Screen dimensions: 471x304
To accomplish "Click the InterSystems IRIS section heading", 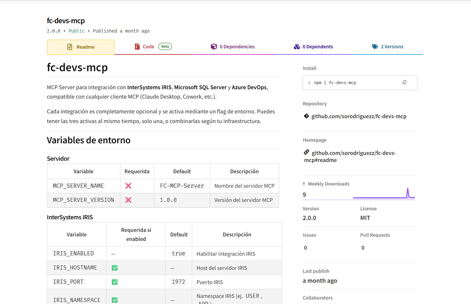I will [70, 217].
